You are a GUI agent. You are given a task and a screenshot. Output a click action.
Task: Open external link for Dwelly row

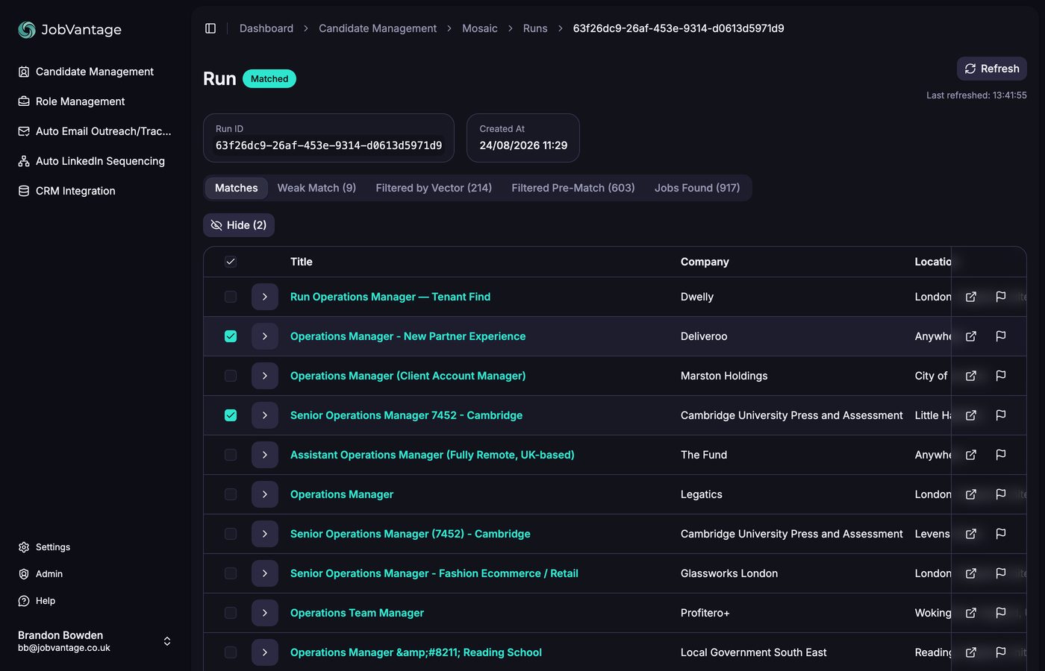point(971,297)
